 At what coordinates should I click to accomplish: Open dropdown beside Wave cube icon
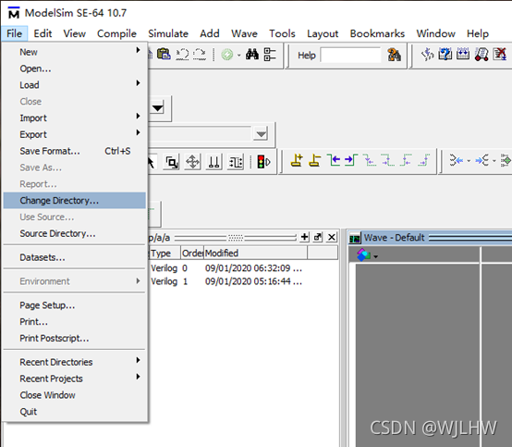tap(376, 256)
